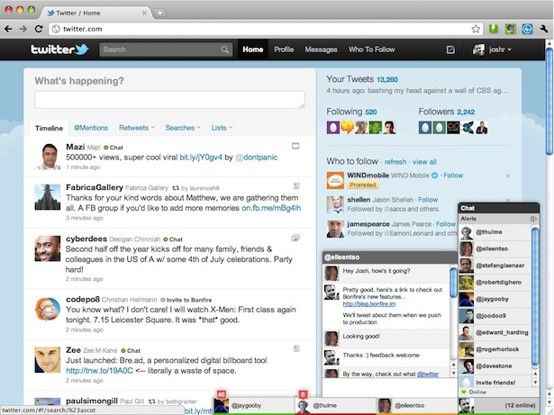
Task: Click the green Chat status next to cyberdees
Action: (173, 239)
